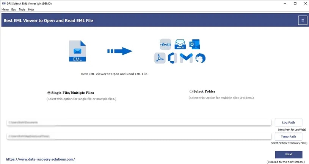Open the data-recovery-solutions.com link
Viewport: 309px width, 164px height.
(40, 159)
